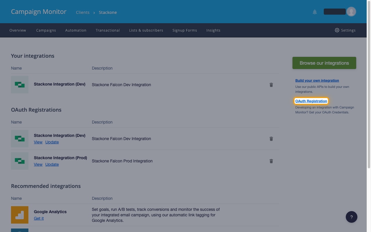371x232 pixels.
Task: Click the Your integrations heading
Action: pos(32,56)
